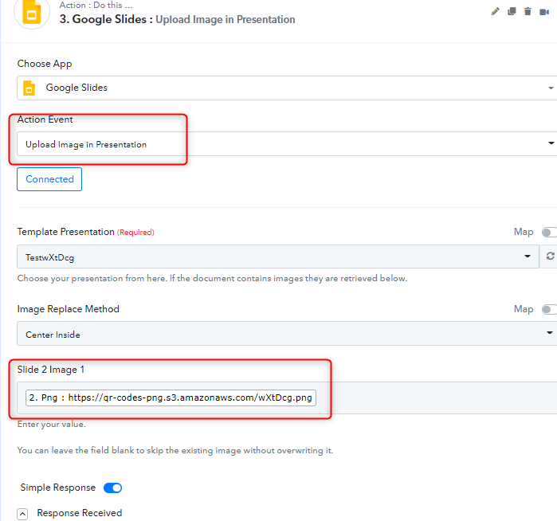
Task: Delete step using the trash icon
Action: click(528, 12)
